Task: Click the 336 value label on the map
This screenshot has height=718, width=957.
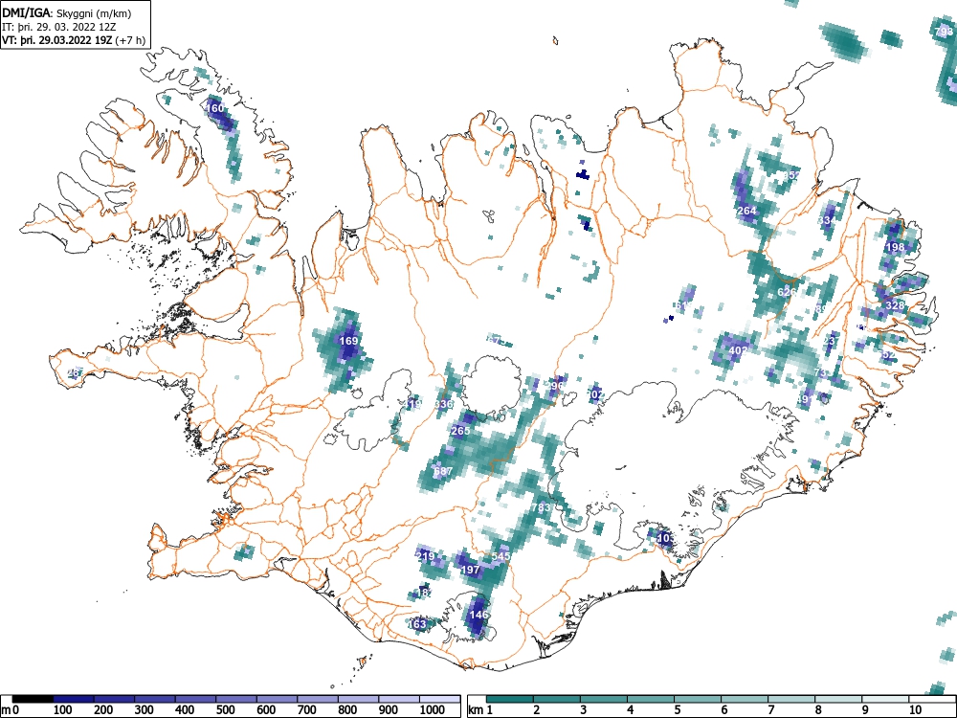Action: tap(444, 404)
